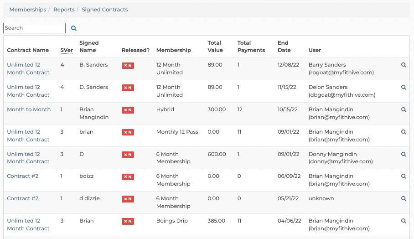Open details magnifier for Deion Sanders row
Image resolution: width=414 pixels, height=239 pixels.
(x=404, y=87)
